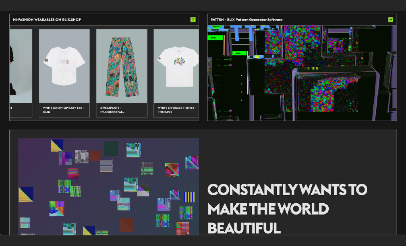Click the PATTRN – GLIX Pattern Generator header
The height and width of the screenshot is (246, 406).
pos(246,19)
